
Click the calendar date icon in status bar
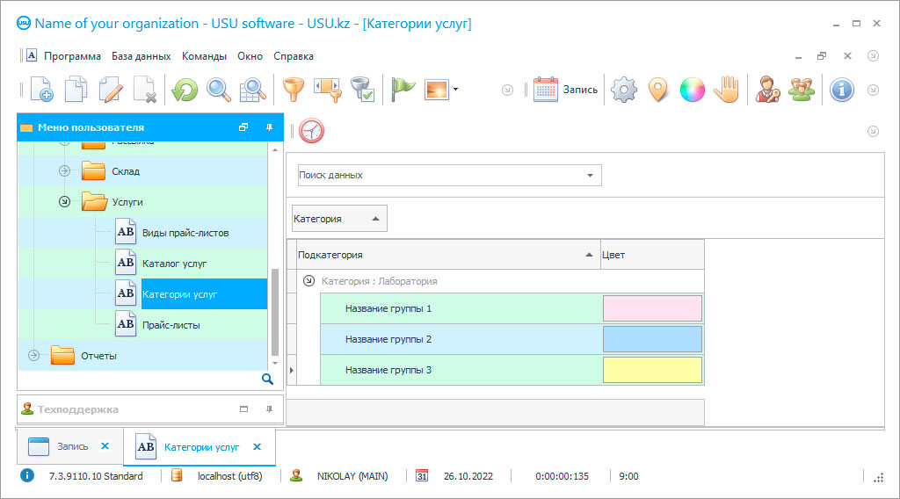click(x=422, y=475)
